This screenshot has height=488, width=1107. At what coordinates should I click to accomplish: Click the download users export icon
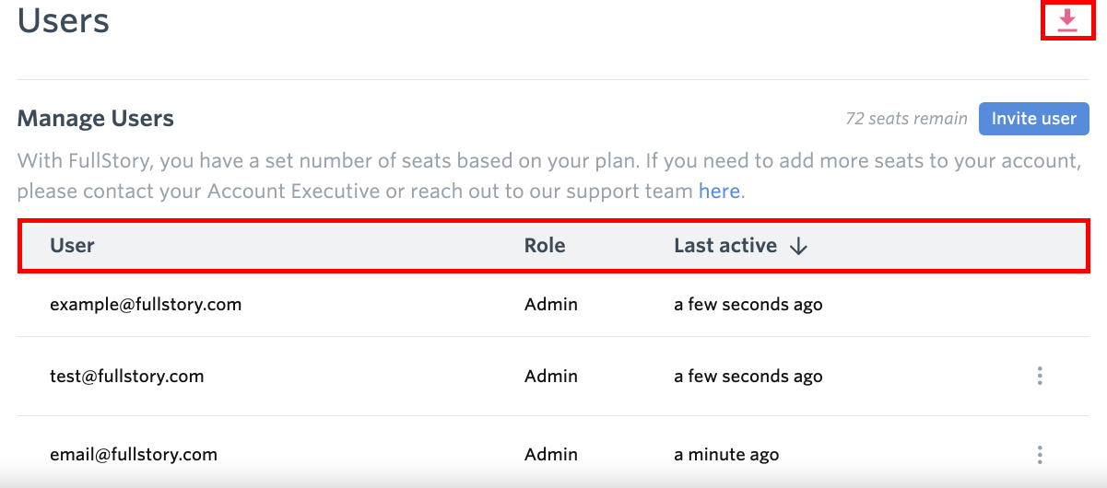(1067, 20)
